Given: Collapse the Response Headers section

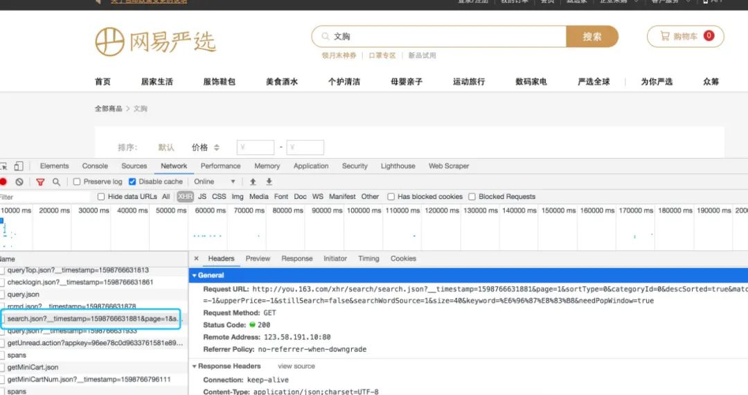Looking at the screenshot, I should click(194, 367).
